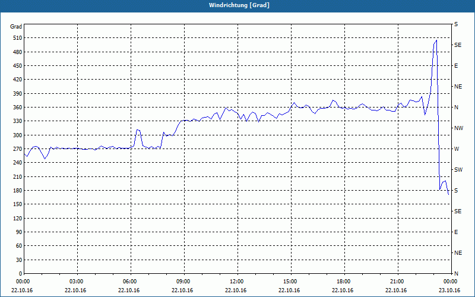
Task: Click the 22.10.16 date under 09:00
Action: [x=182, y=290]
